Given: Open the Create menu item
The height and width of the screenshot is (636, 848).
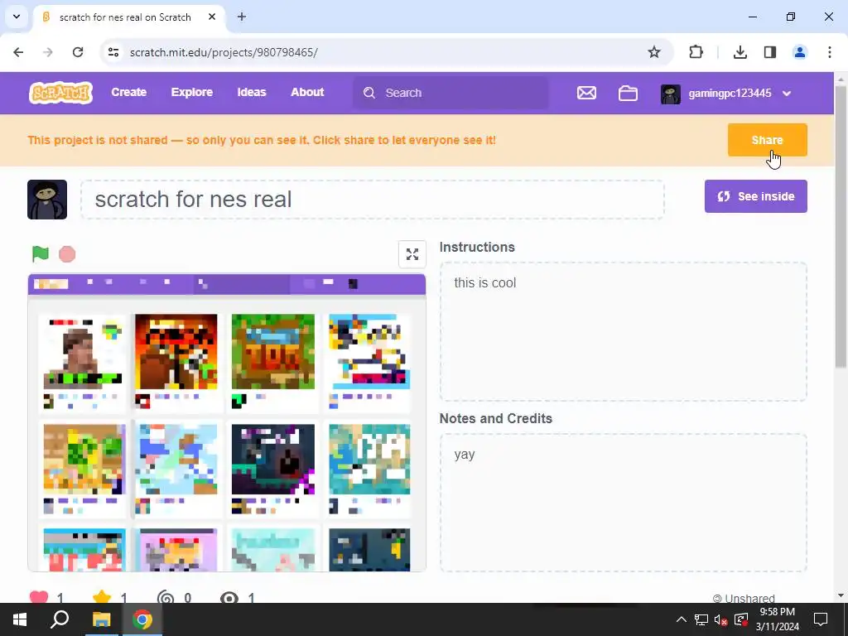Looking at the screenshot, I should 128,93.
